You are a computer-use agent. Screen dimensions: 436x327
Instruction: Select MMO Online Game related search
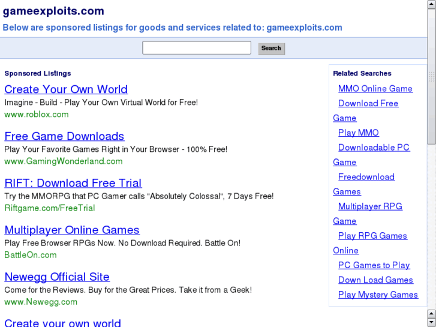[375, 88]
